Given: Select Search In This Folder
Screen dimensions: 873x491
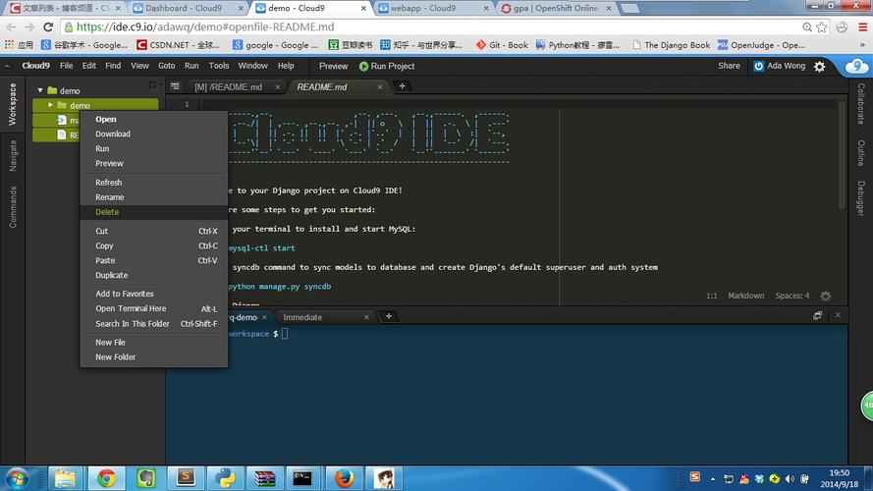Looking at the screenshot, I should [153, 323].
